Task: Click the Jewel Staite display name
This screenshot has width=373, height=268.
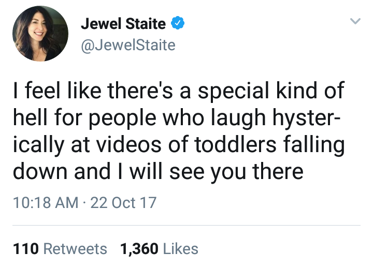Action: click(123, 23)
